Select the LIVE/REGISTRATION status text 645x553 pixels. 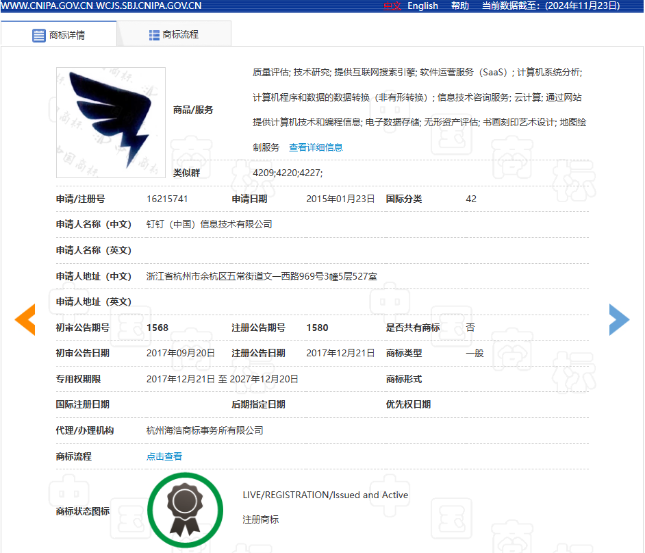point(325,495)
